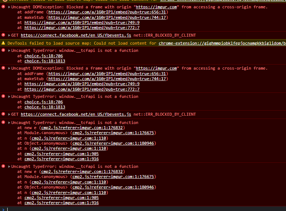Viewport: 286px width, 211px height.
Task: Open makeStub embed:744:17 link in second DOMException
Action: coord(107,79)
